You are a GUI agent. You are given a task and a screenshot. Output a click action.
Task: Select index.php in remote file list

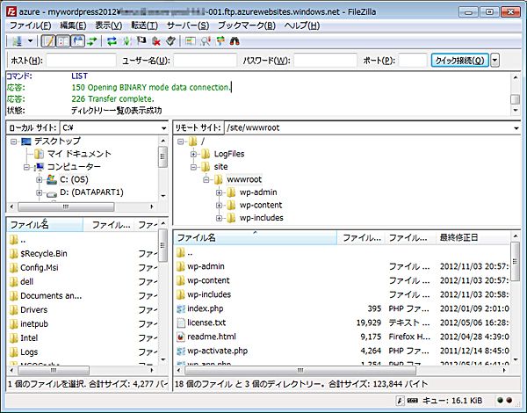click(343, 308)
